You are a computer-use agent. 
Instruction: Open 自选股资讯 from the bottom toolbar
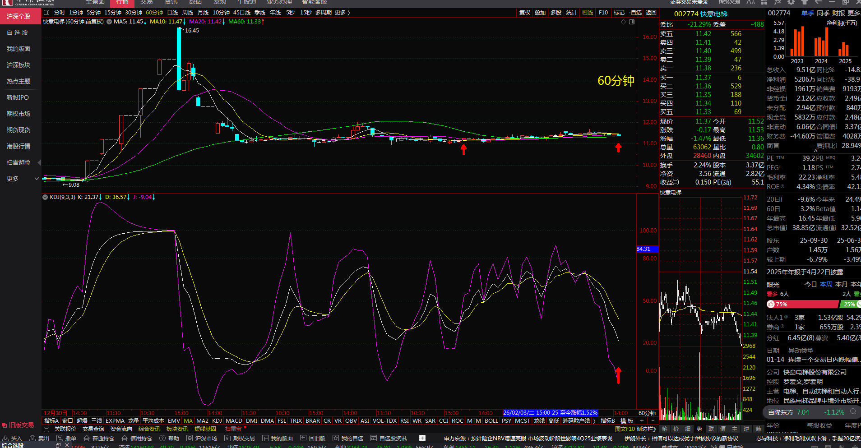click(x=389, y=438)
